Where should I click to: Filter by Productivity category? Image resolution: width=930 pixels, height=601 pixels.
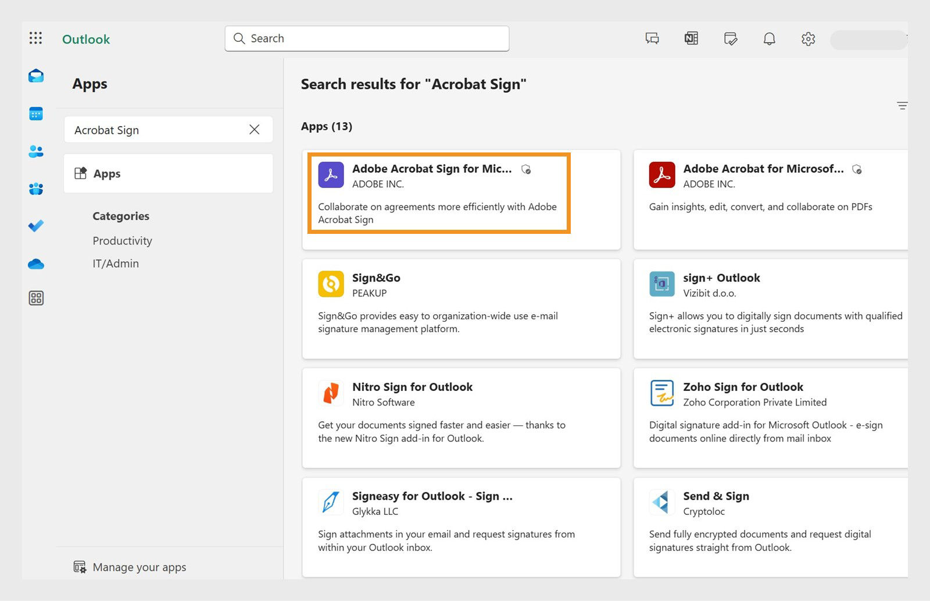122,241
